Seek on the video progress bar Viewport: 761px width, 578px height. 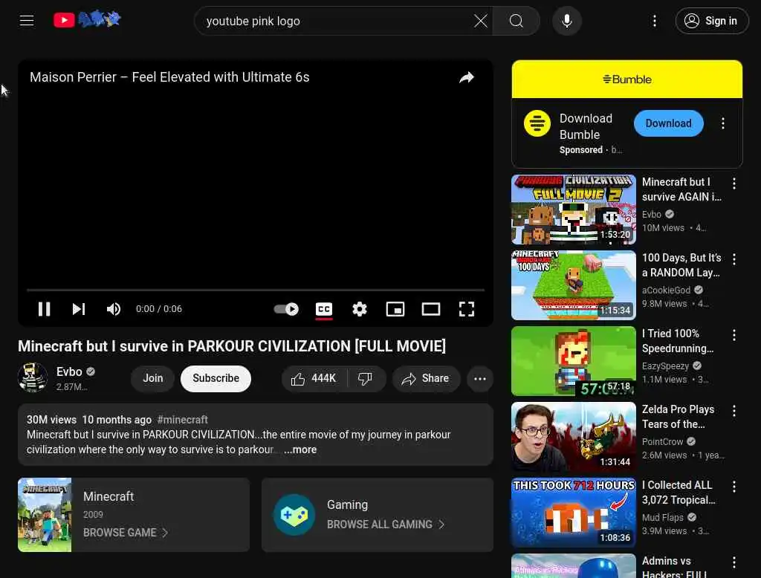click(x=256, y=290)
